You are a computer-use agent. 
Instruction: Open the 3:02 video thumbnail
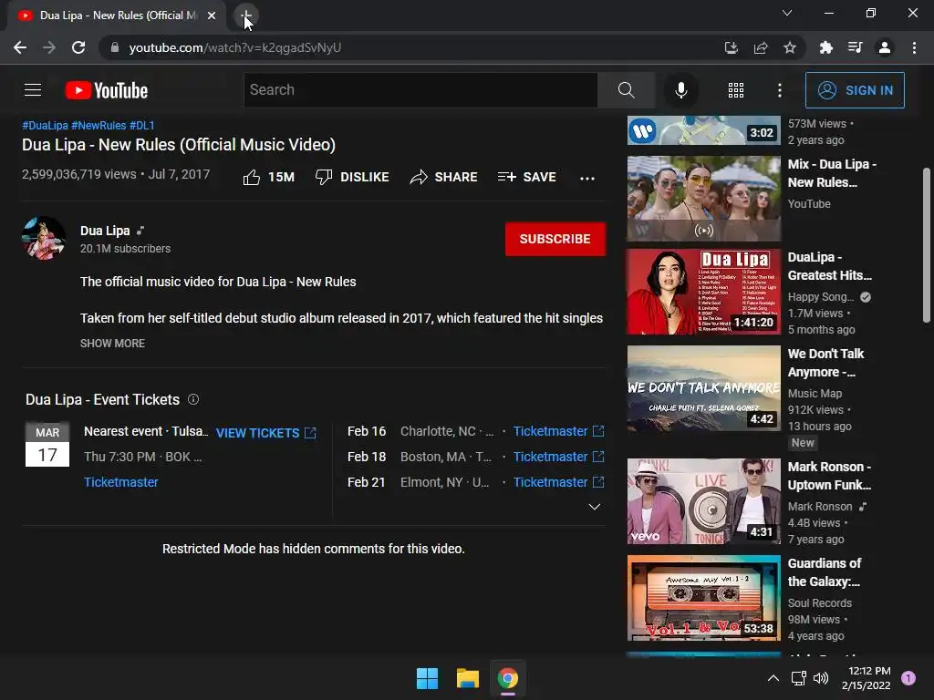point(703,130)
